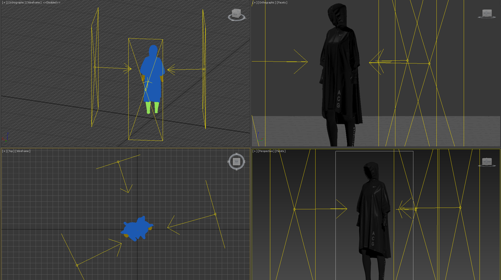The height and width of the screenshot is (280, 501).
Task: Open the [+] menu of the Top viewport
Action: [x=4, y=151]
